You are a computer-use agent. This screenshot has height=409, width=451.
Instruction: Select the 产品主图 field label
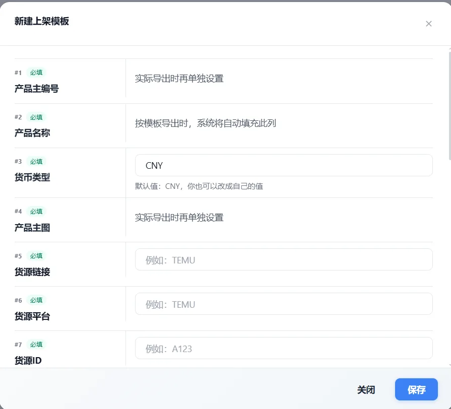32,228
